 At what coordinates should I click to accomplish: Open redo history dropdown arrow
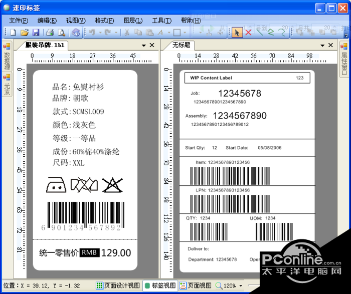116,33
